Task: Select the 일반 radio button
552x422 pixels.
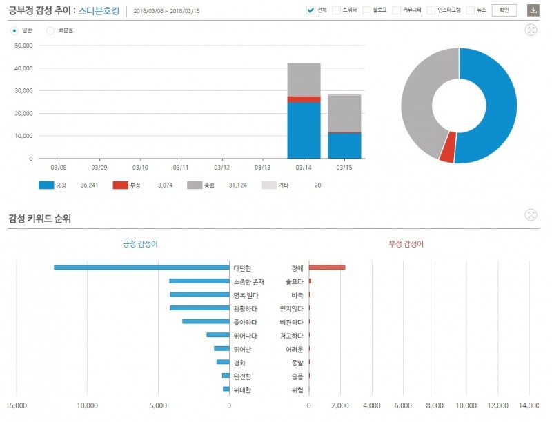Action: pos(15,30)
